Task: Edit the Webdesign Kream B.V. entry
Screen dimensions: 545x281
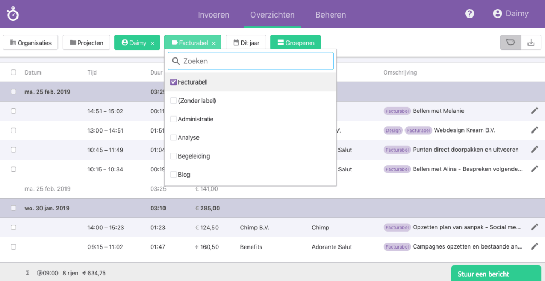Action: pos(534,130)
